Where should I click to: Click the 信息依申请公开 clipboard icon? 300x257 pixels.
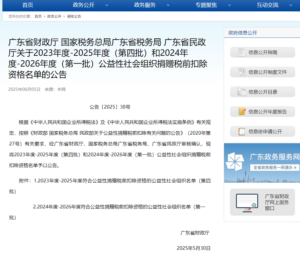pyautogui.click(x=241, y=131)
